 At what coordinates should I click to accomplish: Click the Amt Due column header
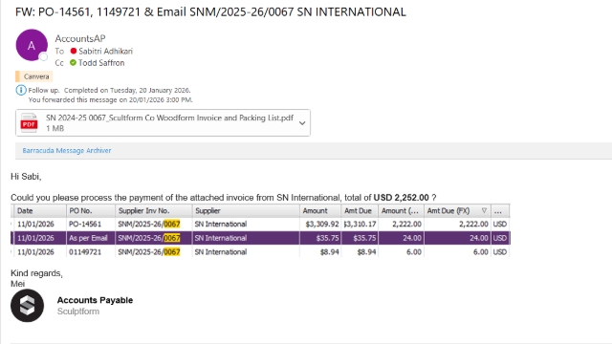[x=360, y=211]
